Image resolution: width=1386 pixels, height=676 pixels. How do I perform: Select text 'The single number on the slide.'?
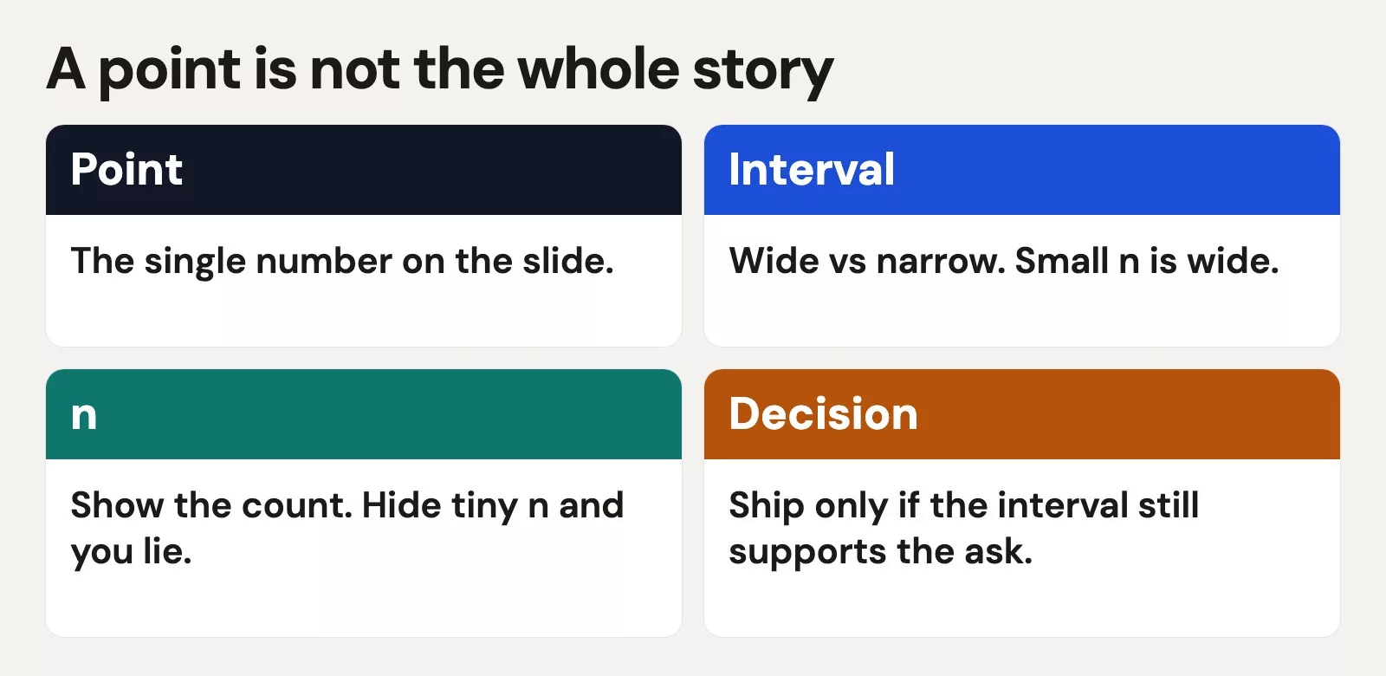click(342, 262)
